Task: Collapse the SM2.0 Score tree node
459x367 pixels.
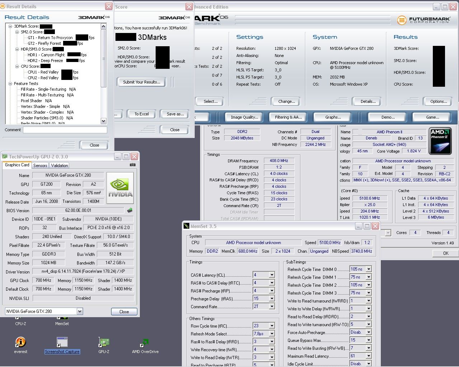Action: pos(17,32)
